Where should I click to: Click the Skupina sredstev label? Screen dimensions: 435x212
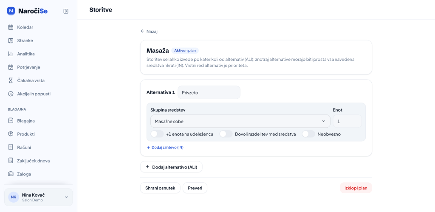[168, 110]
